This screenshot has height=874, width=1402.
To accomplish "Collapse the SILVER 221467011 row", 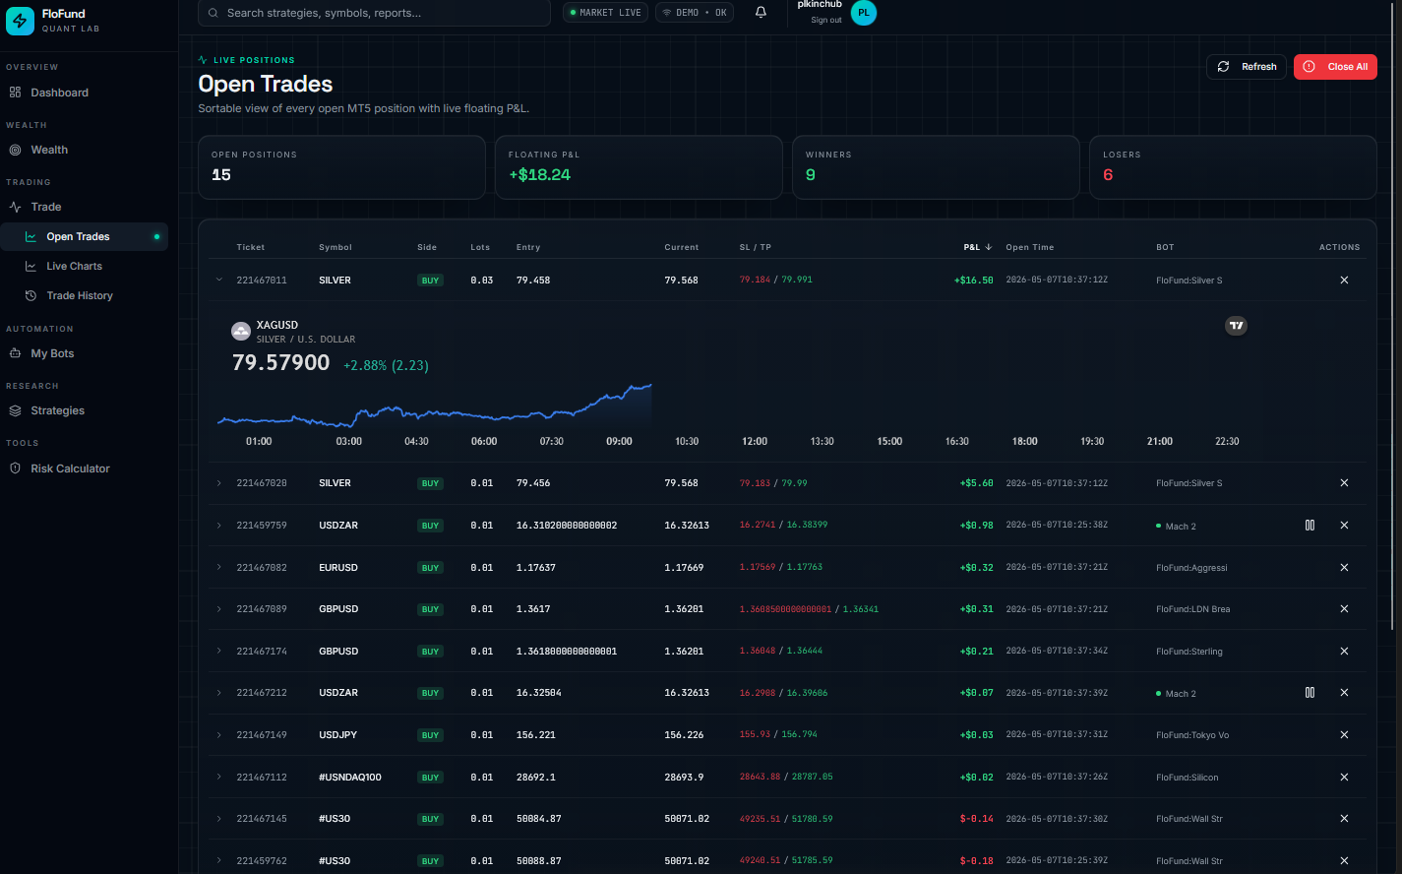I will click(x=219, y=281).
